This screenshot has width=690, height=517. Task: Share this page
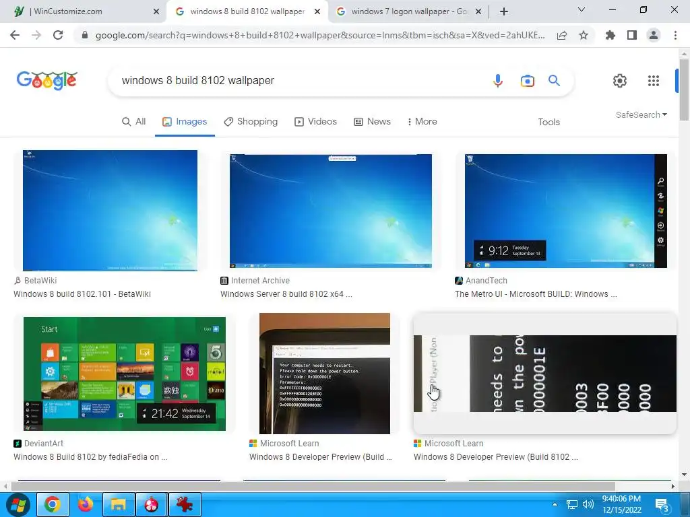coord(562,35)
